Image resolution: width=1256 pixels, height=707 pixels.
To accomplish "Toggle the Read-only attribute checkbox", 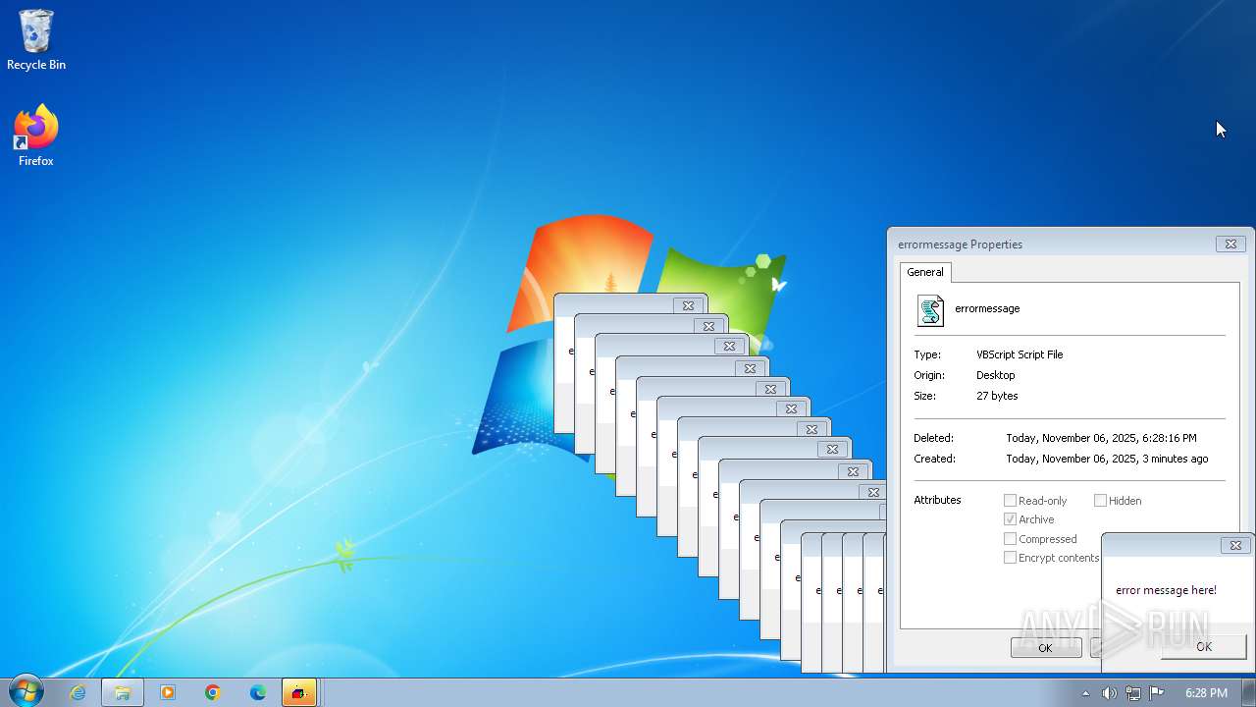I will (x=1010, y=501).
